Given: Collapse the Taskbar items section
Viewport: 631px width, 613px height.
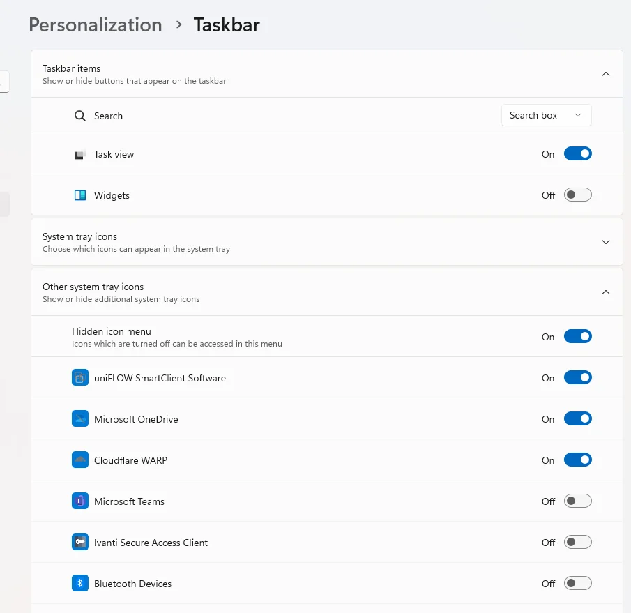Looking at the screenshot, I should coord(605,74).
